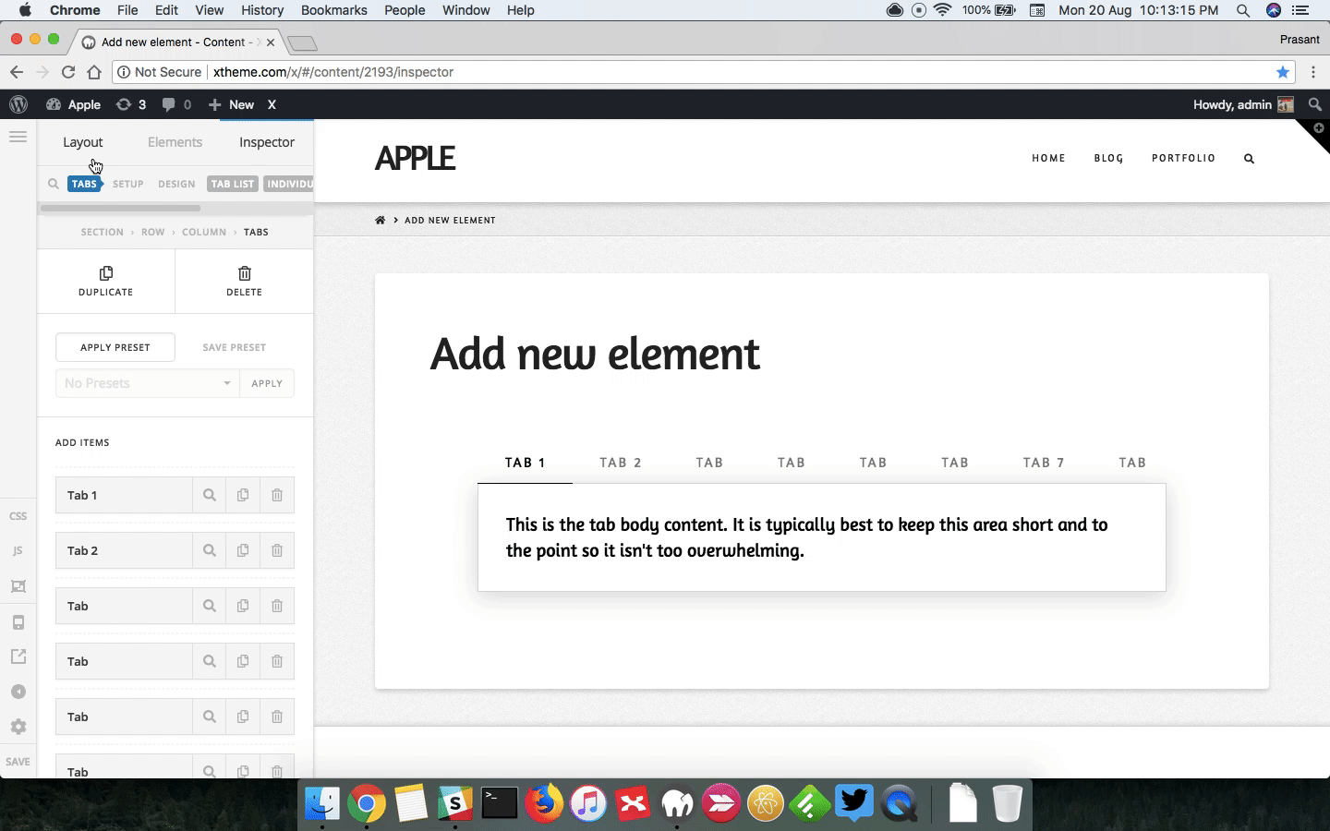Image resolution: width=1330 pixels, height=831 pixels.
Task: Expand the Howdy, admin account menu
Action: [1243, 104]
